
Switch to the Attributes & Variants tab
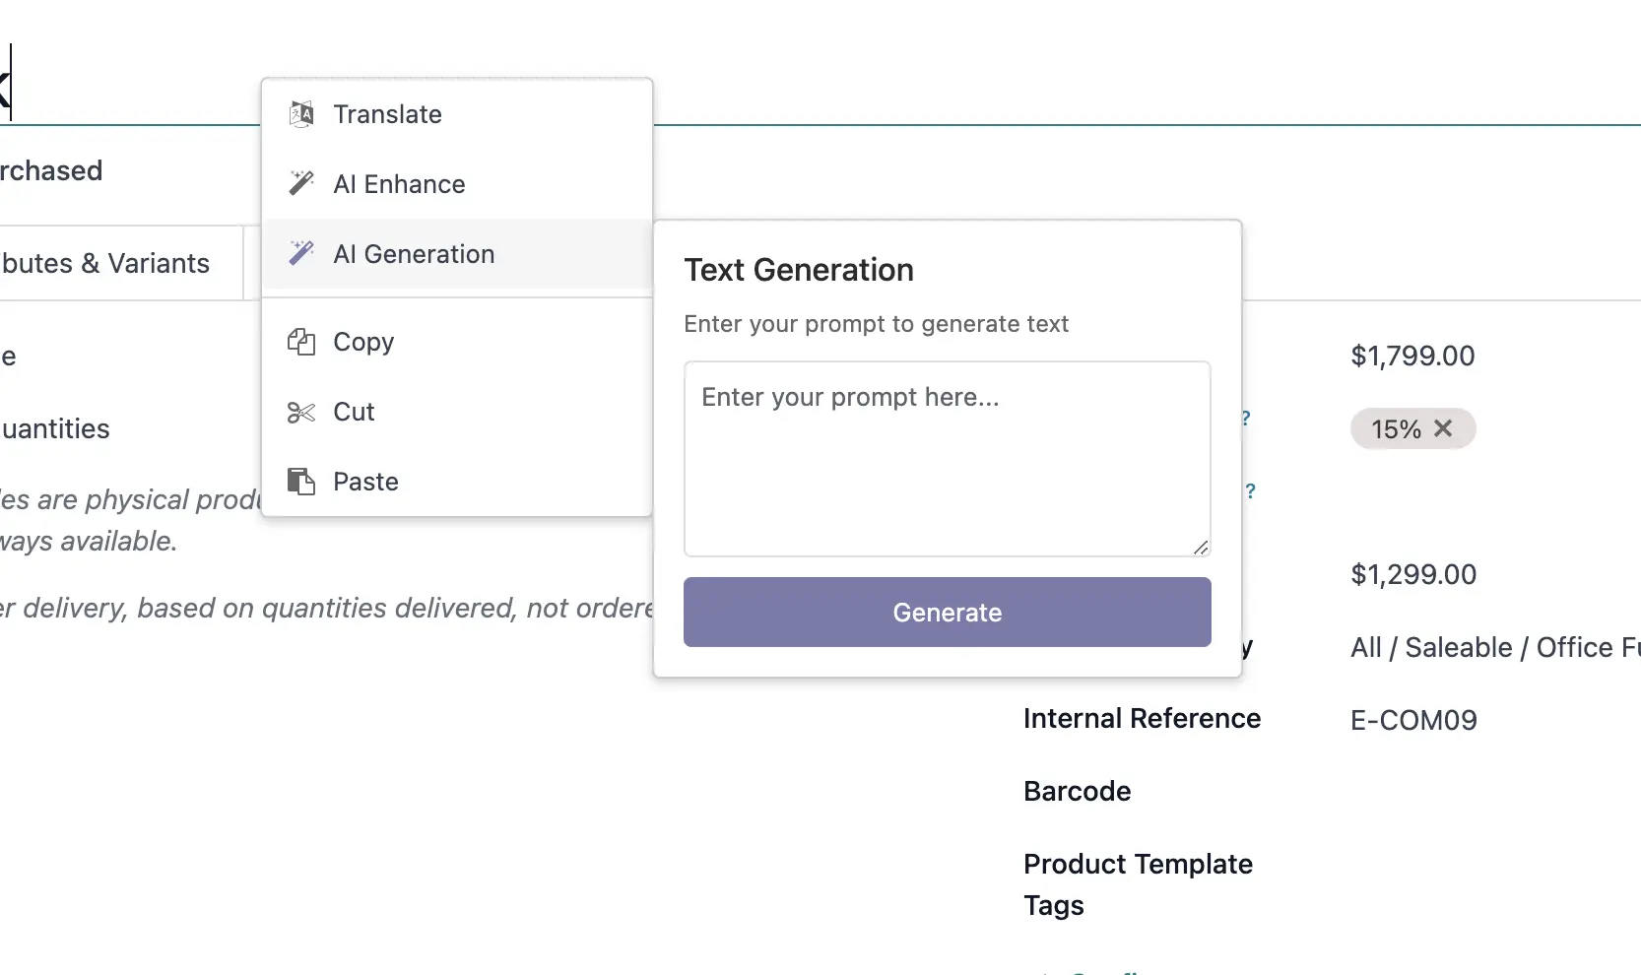(x=104, y=263)
